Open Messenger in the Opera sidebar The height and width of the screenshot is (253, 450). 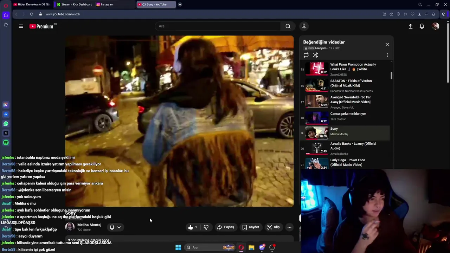click(6, 114)
